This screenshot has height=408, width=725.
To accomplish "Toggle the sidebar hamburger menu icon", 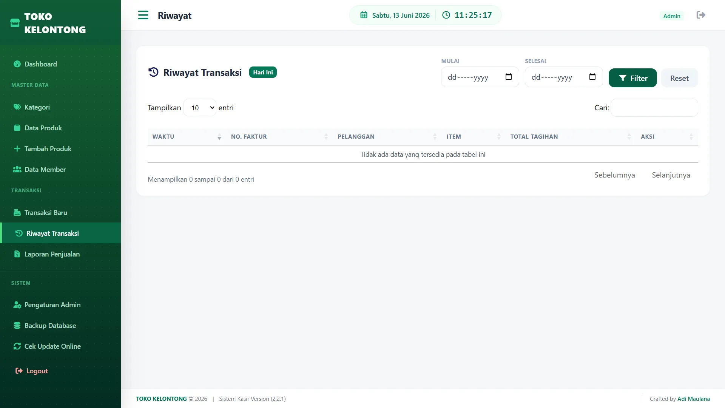I will point(143,15).
